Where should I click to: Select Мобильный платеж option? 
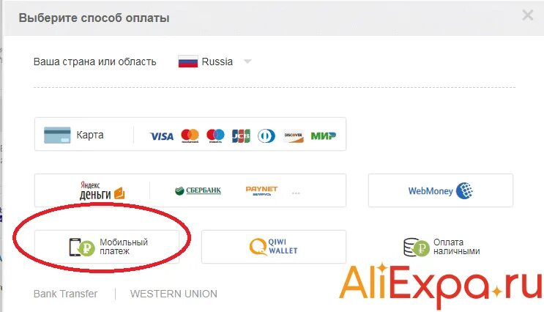106,247
